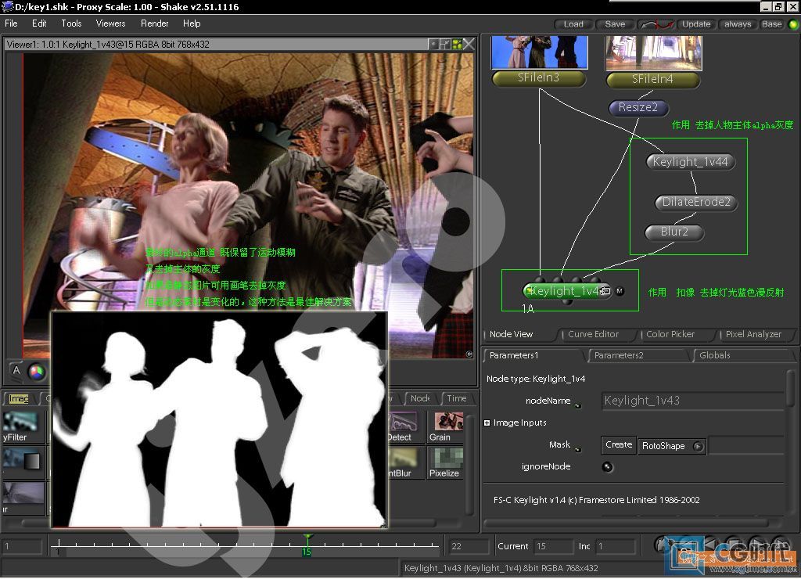This screenshot has height=579, width=801.
Task: Open the File menu
Action: point(11,23)
